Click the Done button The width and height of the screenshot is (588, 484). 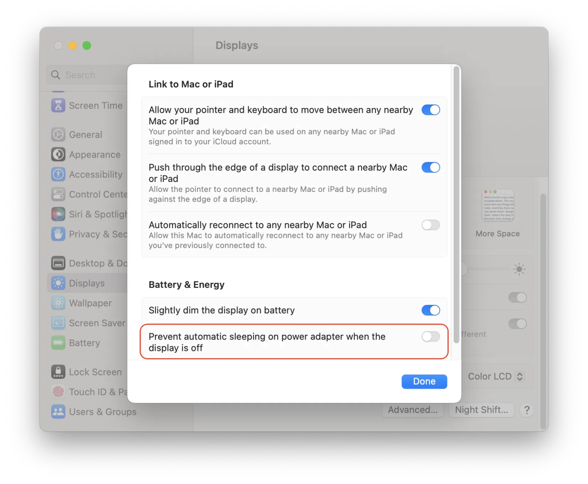tap(424, 382)
